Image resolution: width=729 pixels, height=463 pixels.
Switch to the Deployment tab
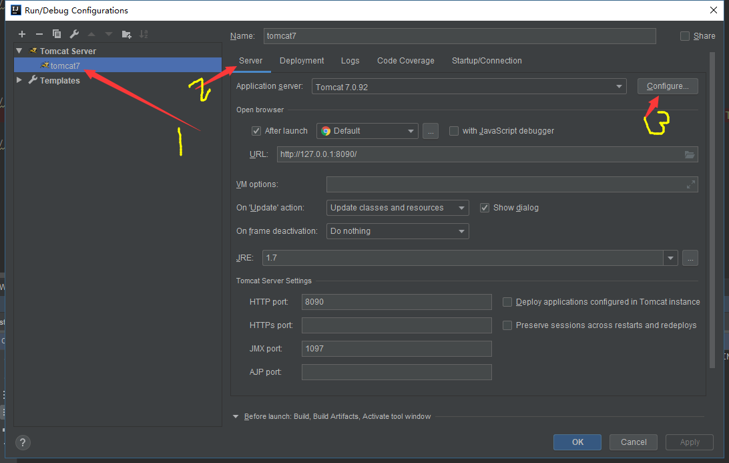301,60
